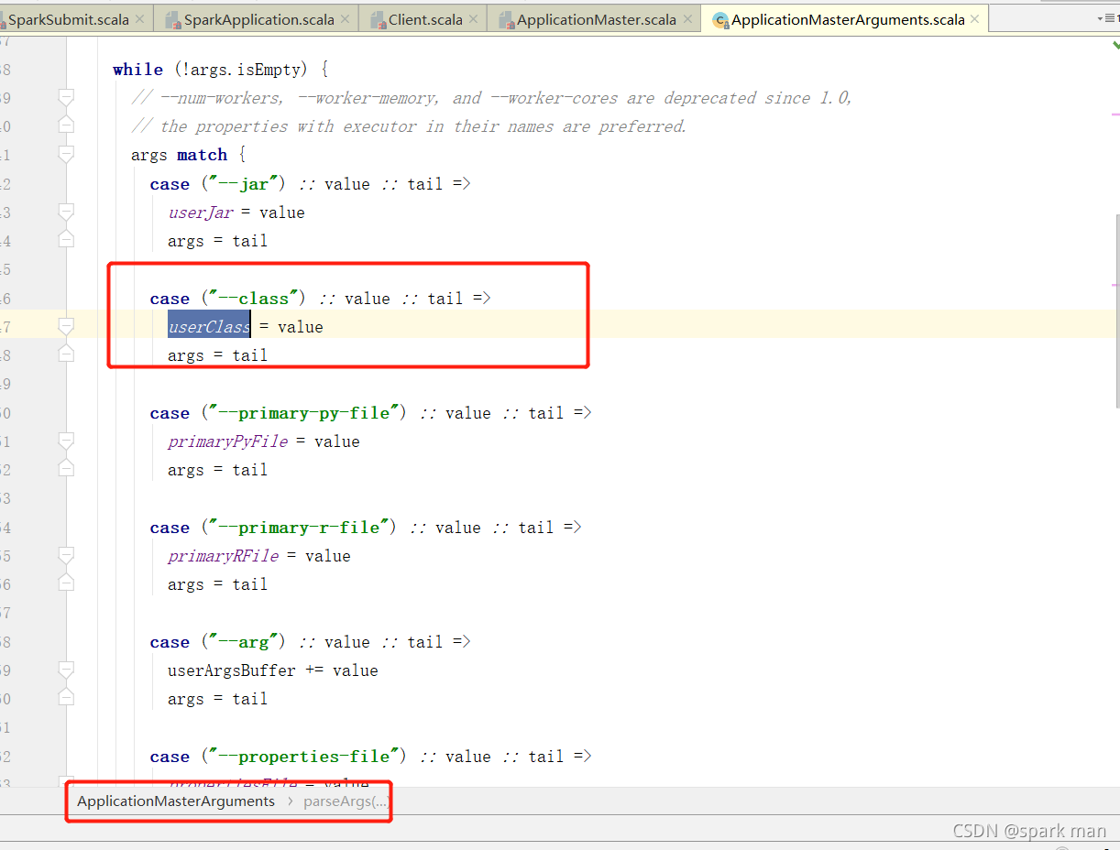Go to the ApplicationMaster.scala tab

(x=596, y=19)
